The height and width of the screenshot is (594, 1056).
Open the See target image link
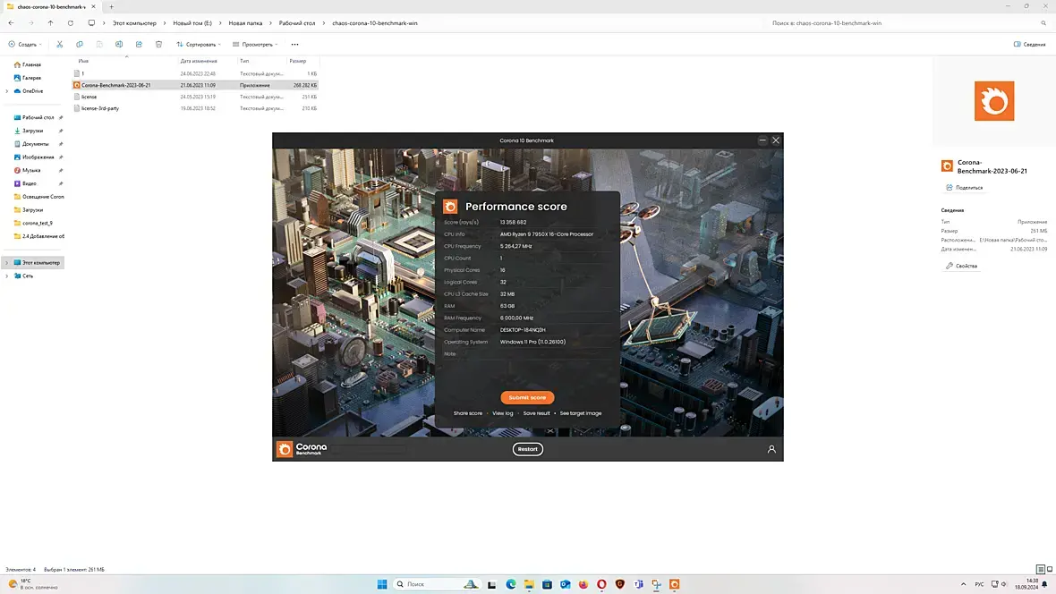pos(581,413)
